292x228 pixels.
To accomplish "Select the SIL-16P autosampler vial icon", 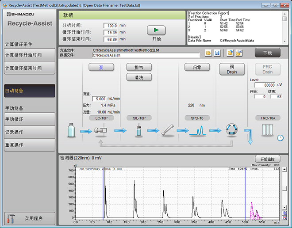I will tap(139, 130).
